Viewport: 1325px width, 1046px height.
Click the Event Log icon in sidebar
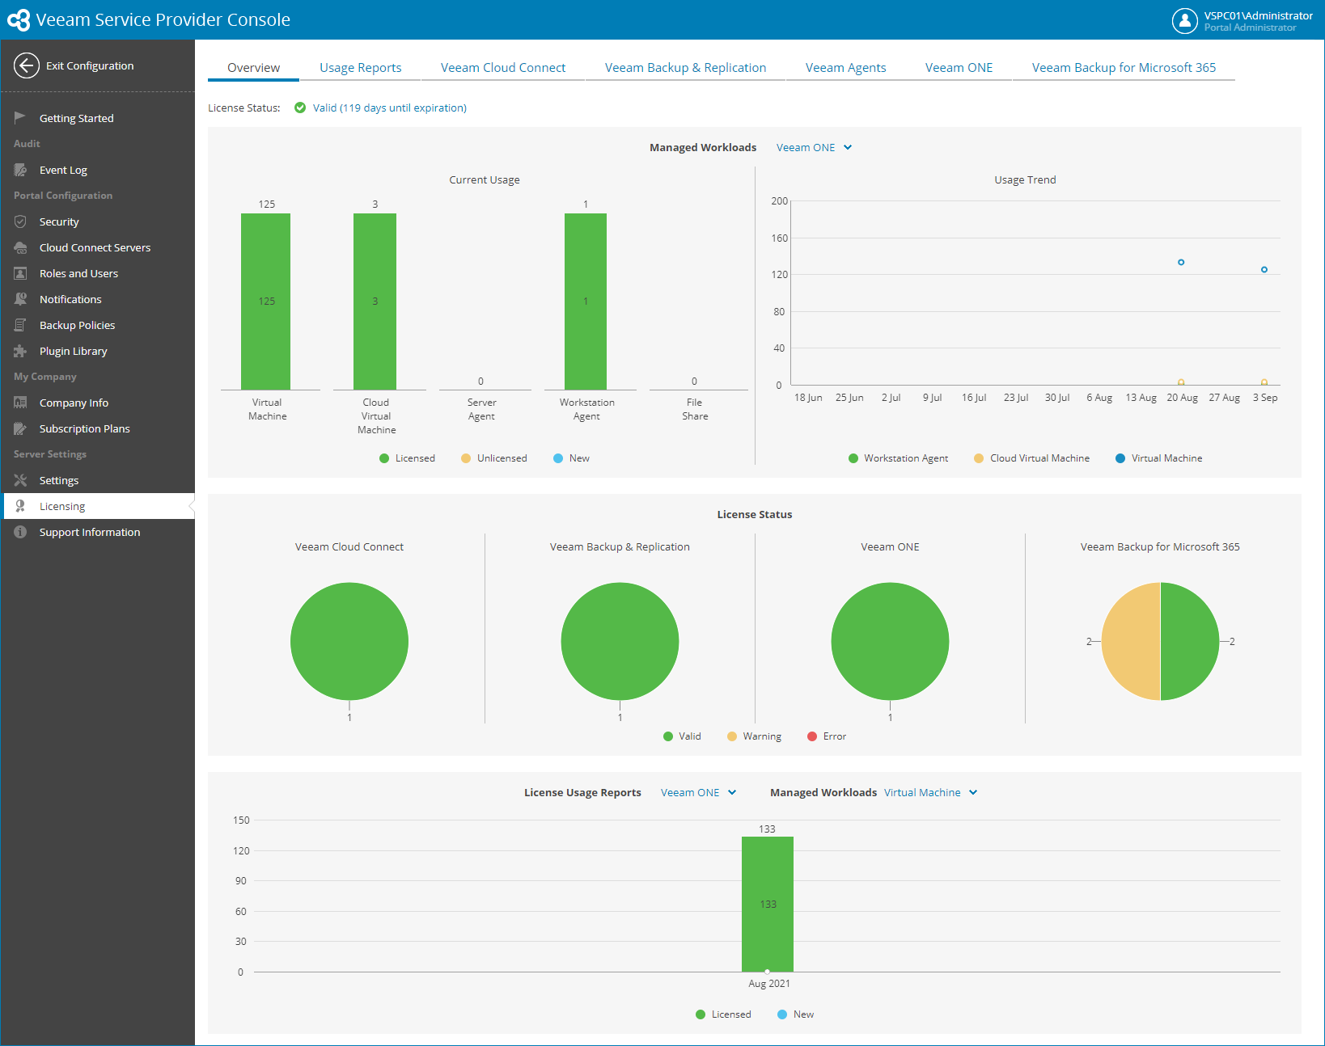pyautogui.click(x=20, y=170)
